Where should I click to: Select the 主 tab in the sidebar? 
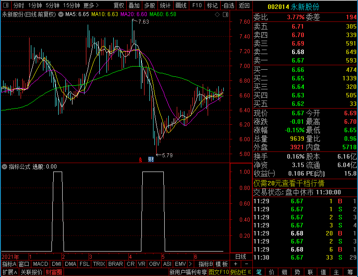click(337, 272)
